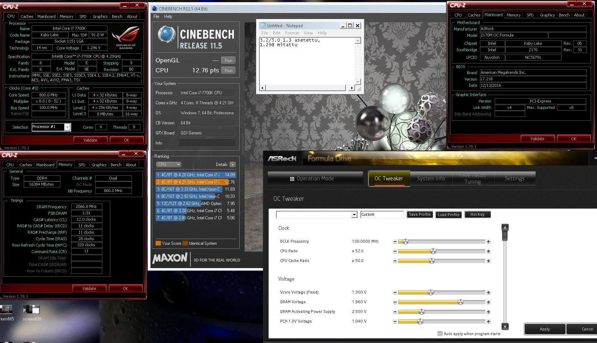
Task: Open the ranking CPU dropdown
Action: [168, 165]
